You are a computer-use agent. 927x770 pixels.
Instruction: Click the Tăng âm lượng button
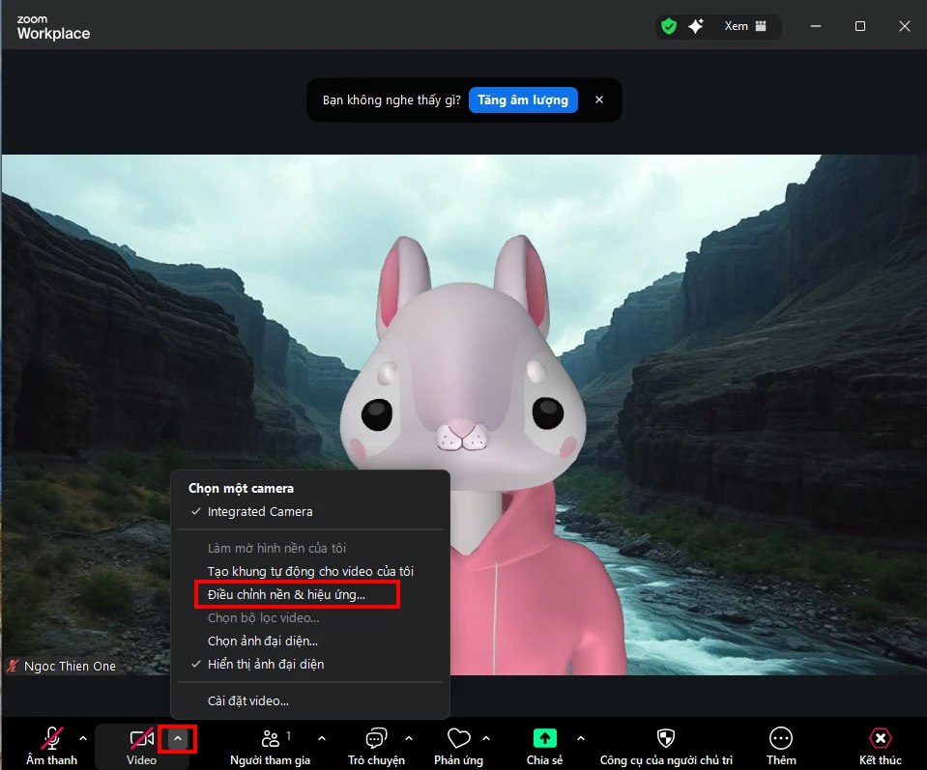523,100
